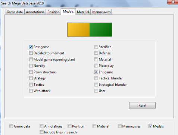Check the Strategy medal

tap(31, 78)
